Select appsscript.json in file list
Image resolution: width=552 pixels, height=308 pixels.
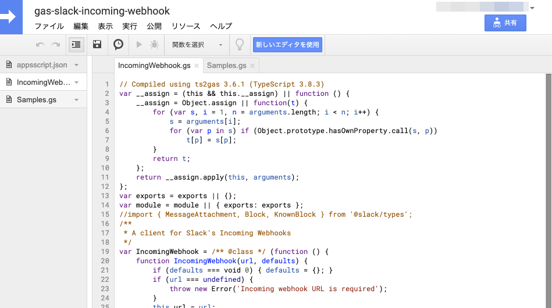coord(43,65)
